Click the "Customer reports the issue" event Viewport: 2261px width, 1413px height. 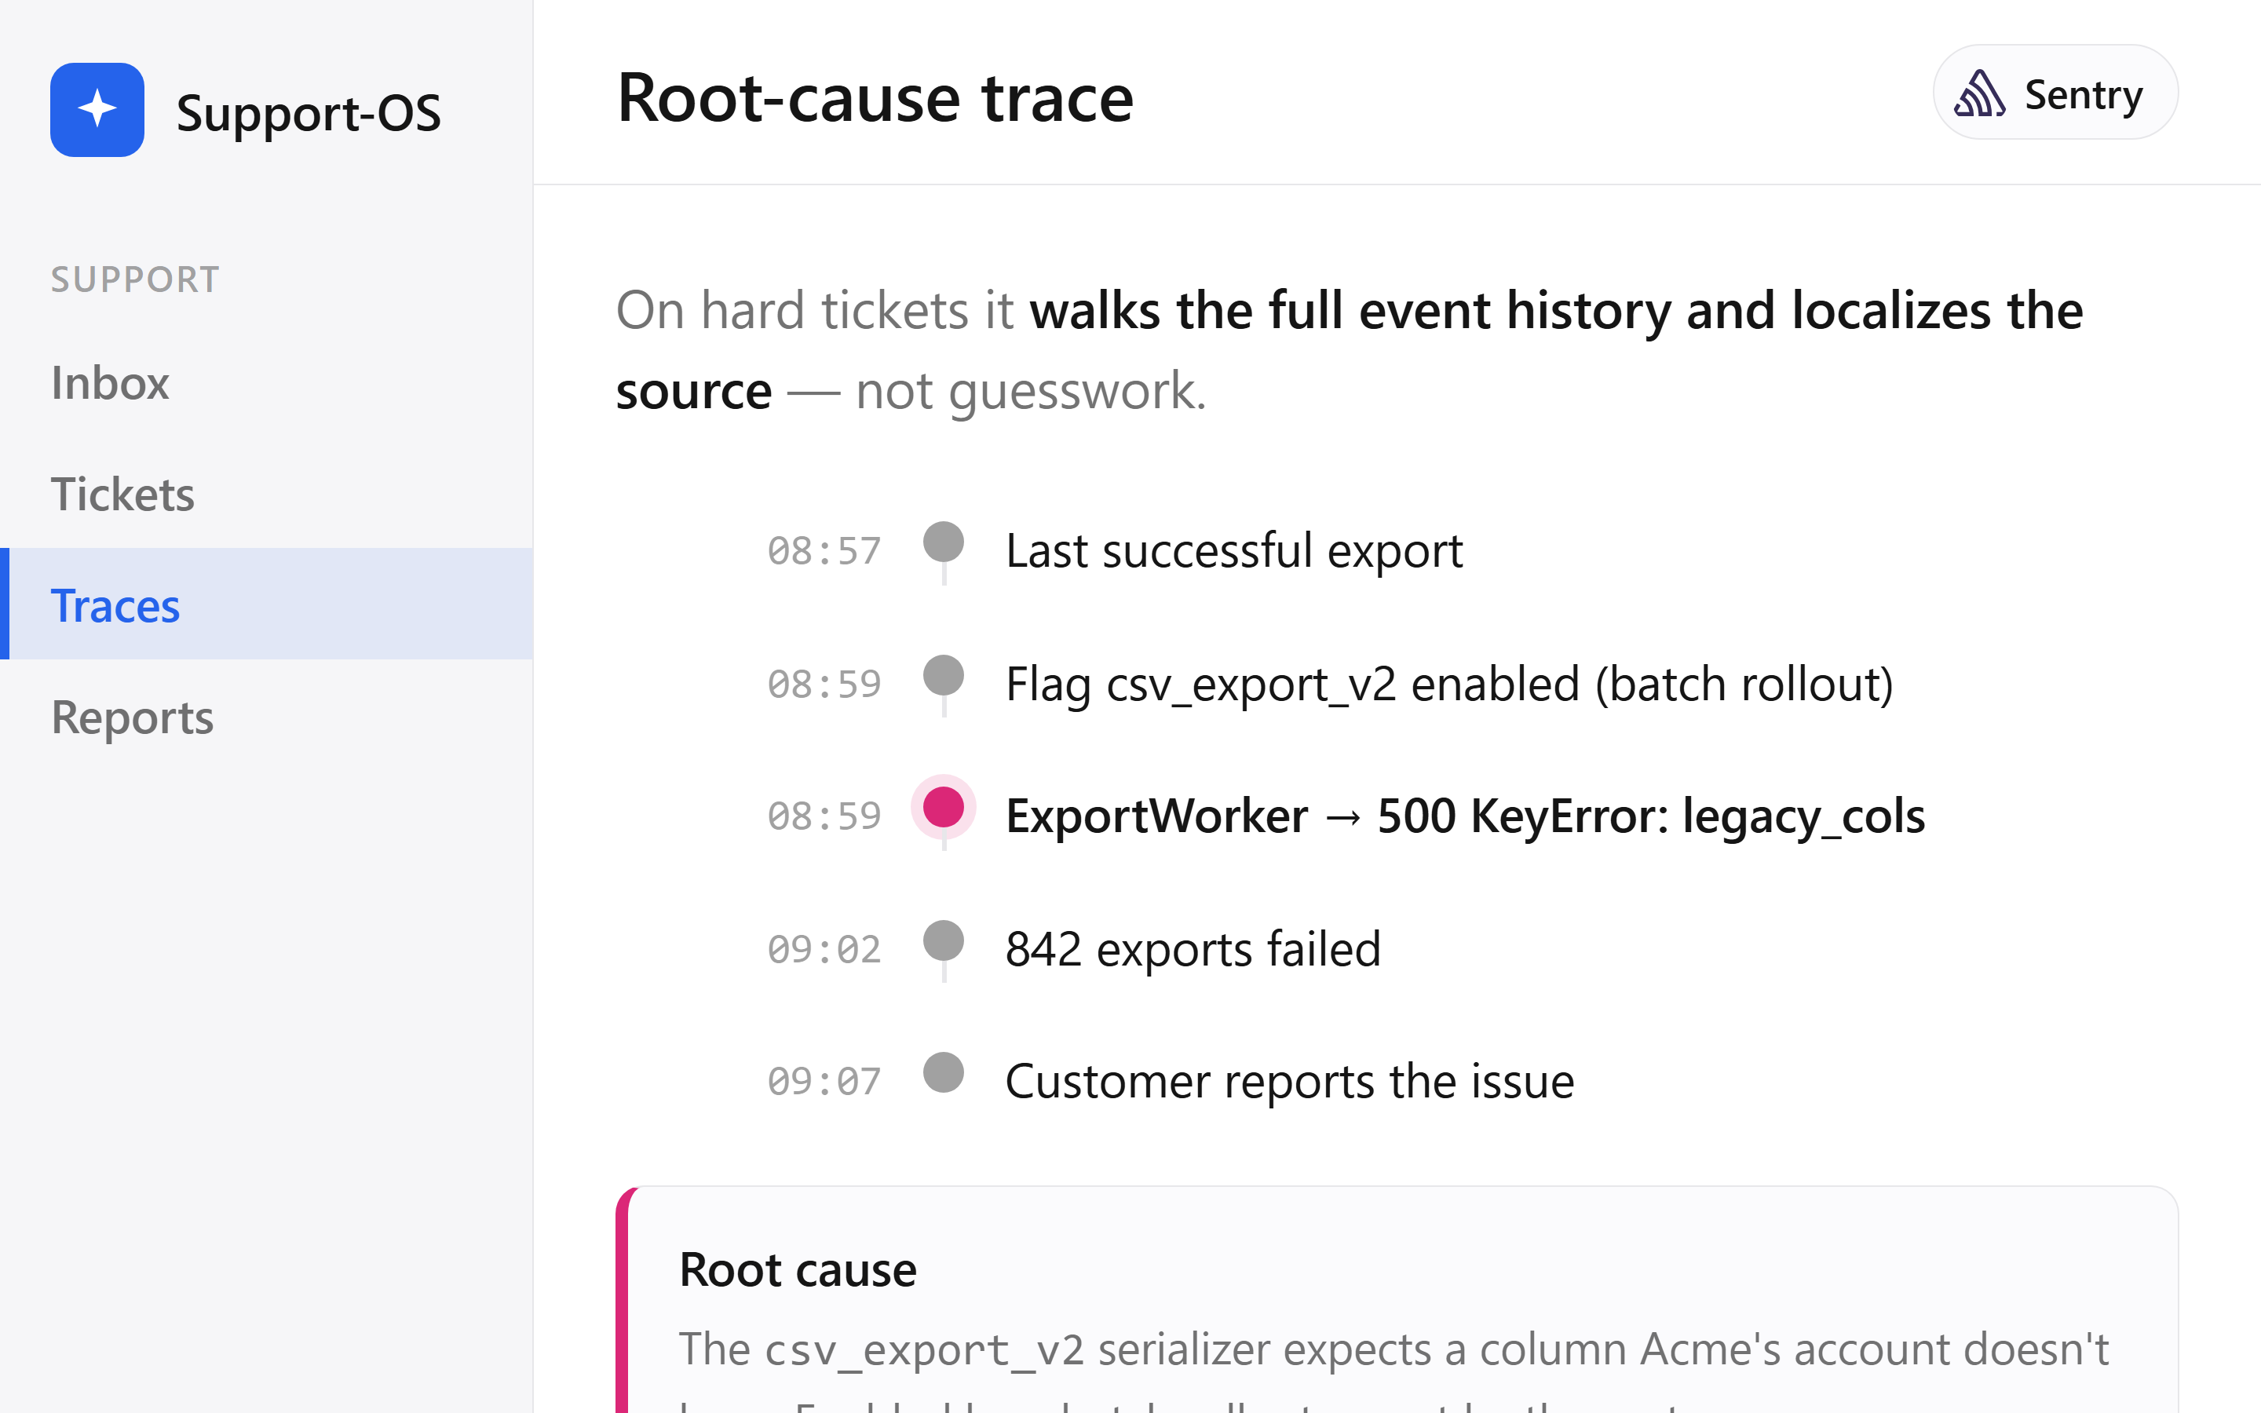coord(1289,1081)
